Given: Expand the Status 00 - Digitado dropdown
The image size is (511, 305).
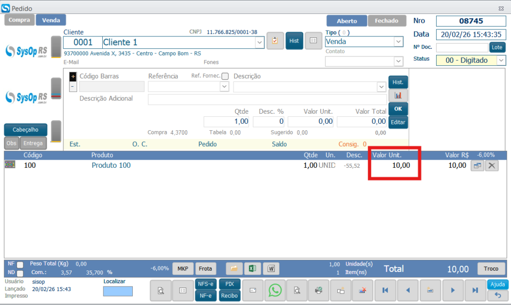Looking at the screenshot, I should click(x=501, y=60).
